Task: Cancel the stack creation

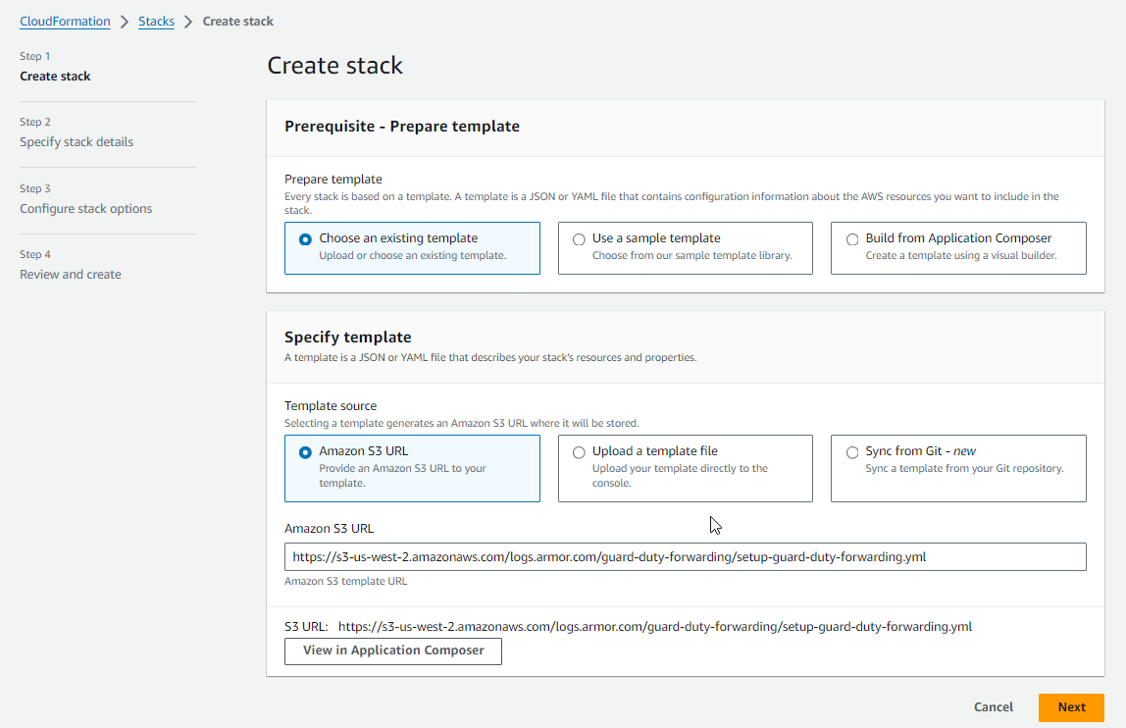Action: 993,707
